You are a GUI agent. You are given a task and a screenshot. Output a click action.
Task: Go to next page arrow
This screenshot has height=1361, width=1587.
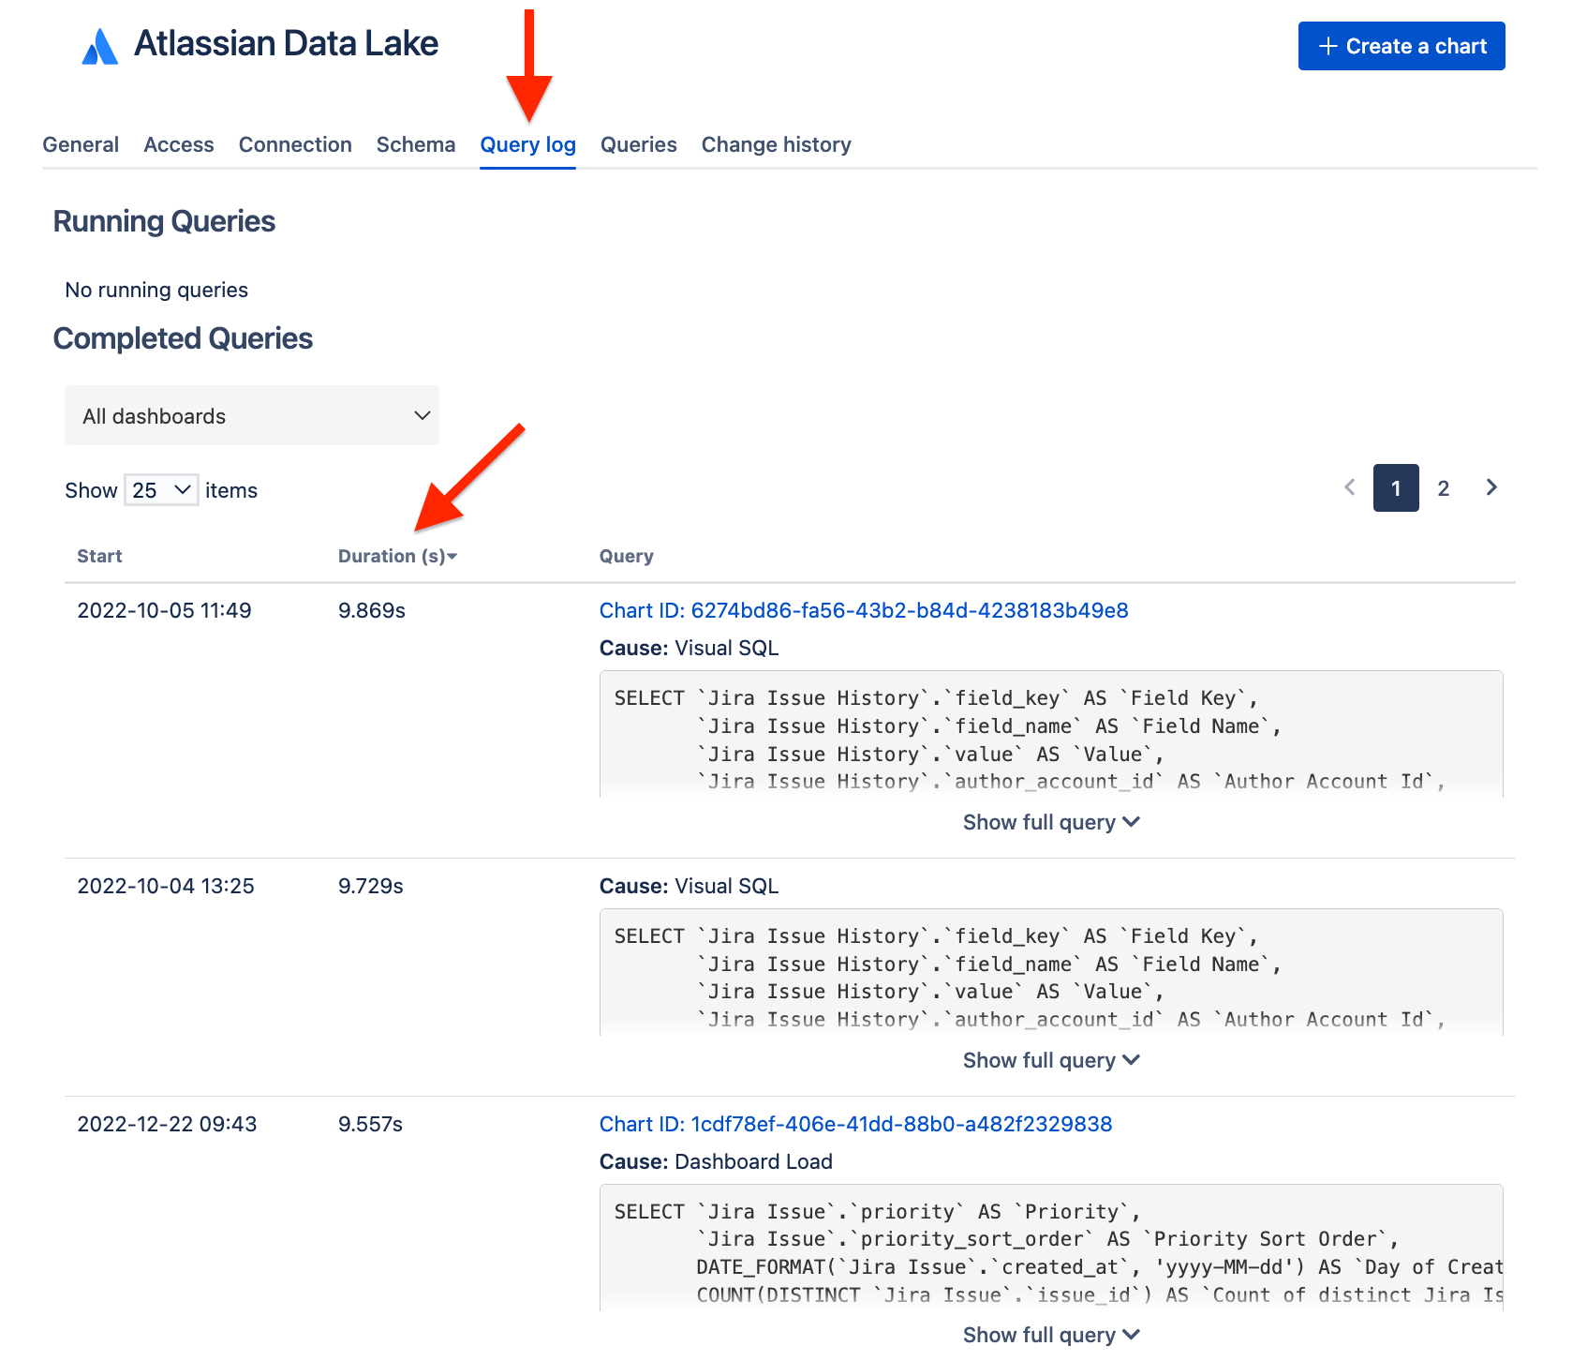point(1491,487)
